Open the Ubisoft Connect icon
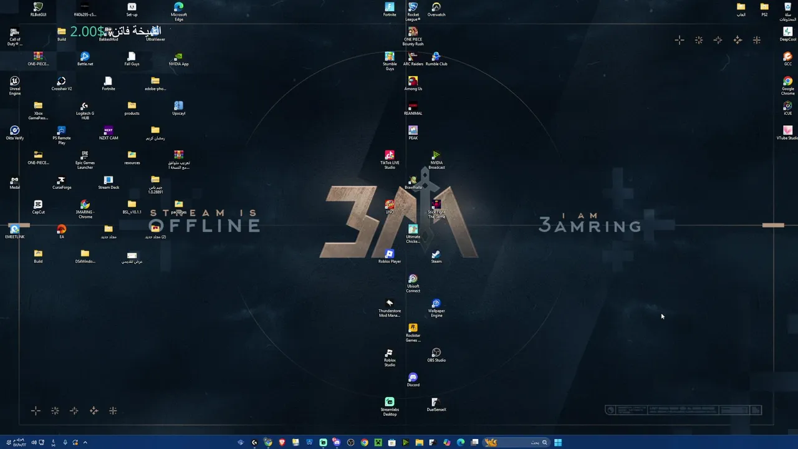Screen dimensions: 798x449 [x=413, y=283]
